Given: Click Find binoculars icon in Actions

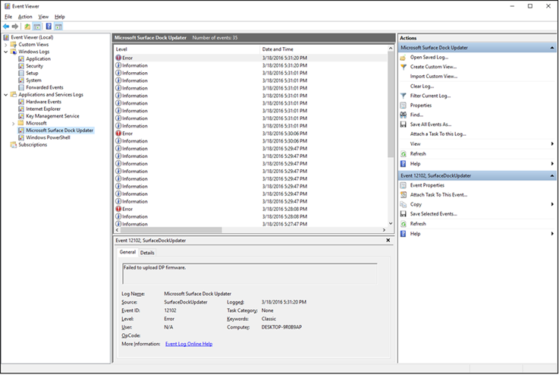Looking at the screenshot, I should tap(404, 115).
